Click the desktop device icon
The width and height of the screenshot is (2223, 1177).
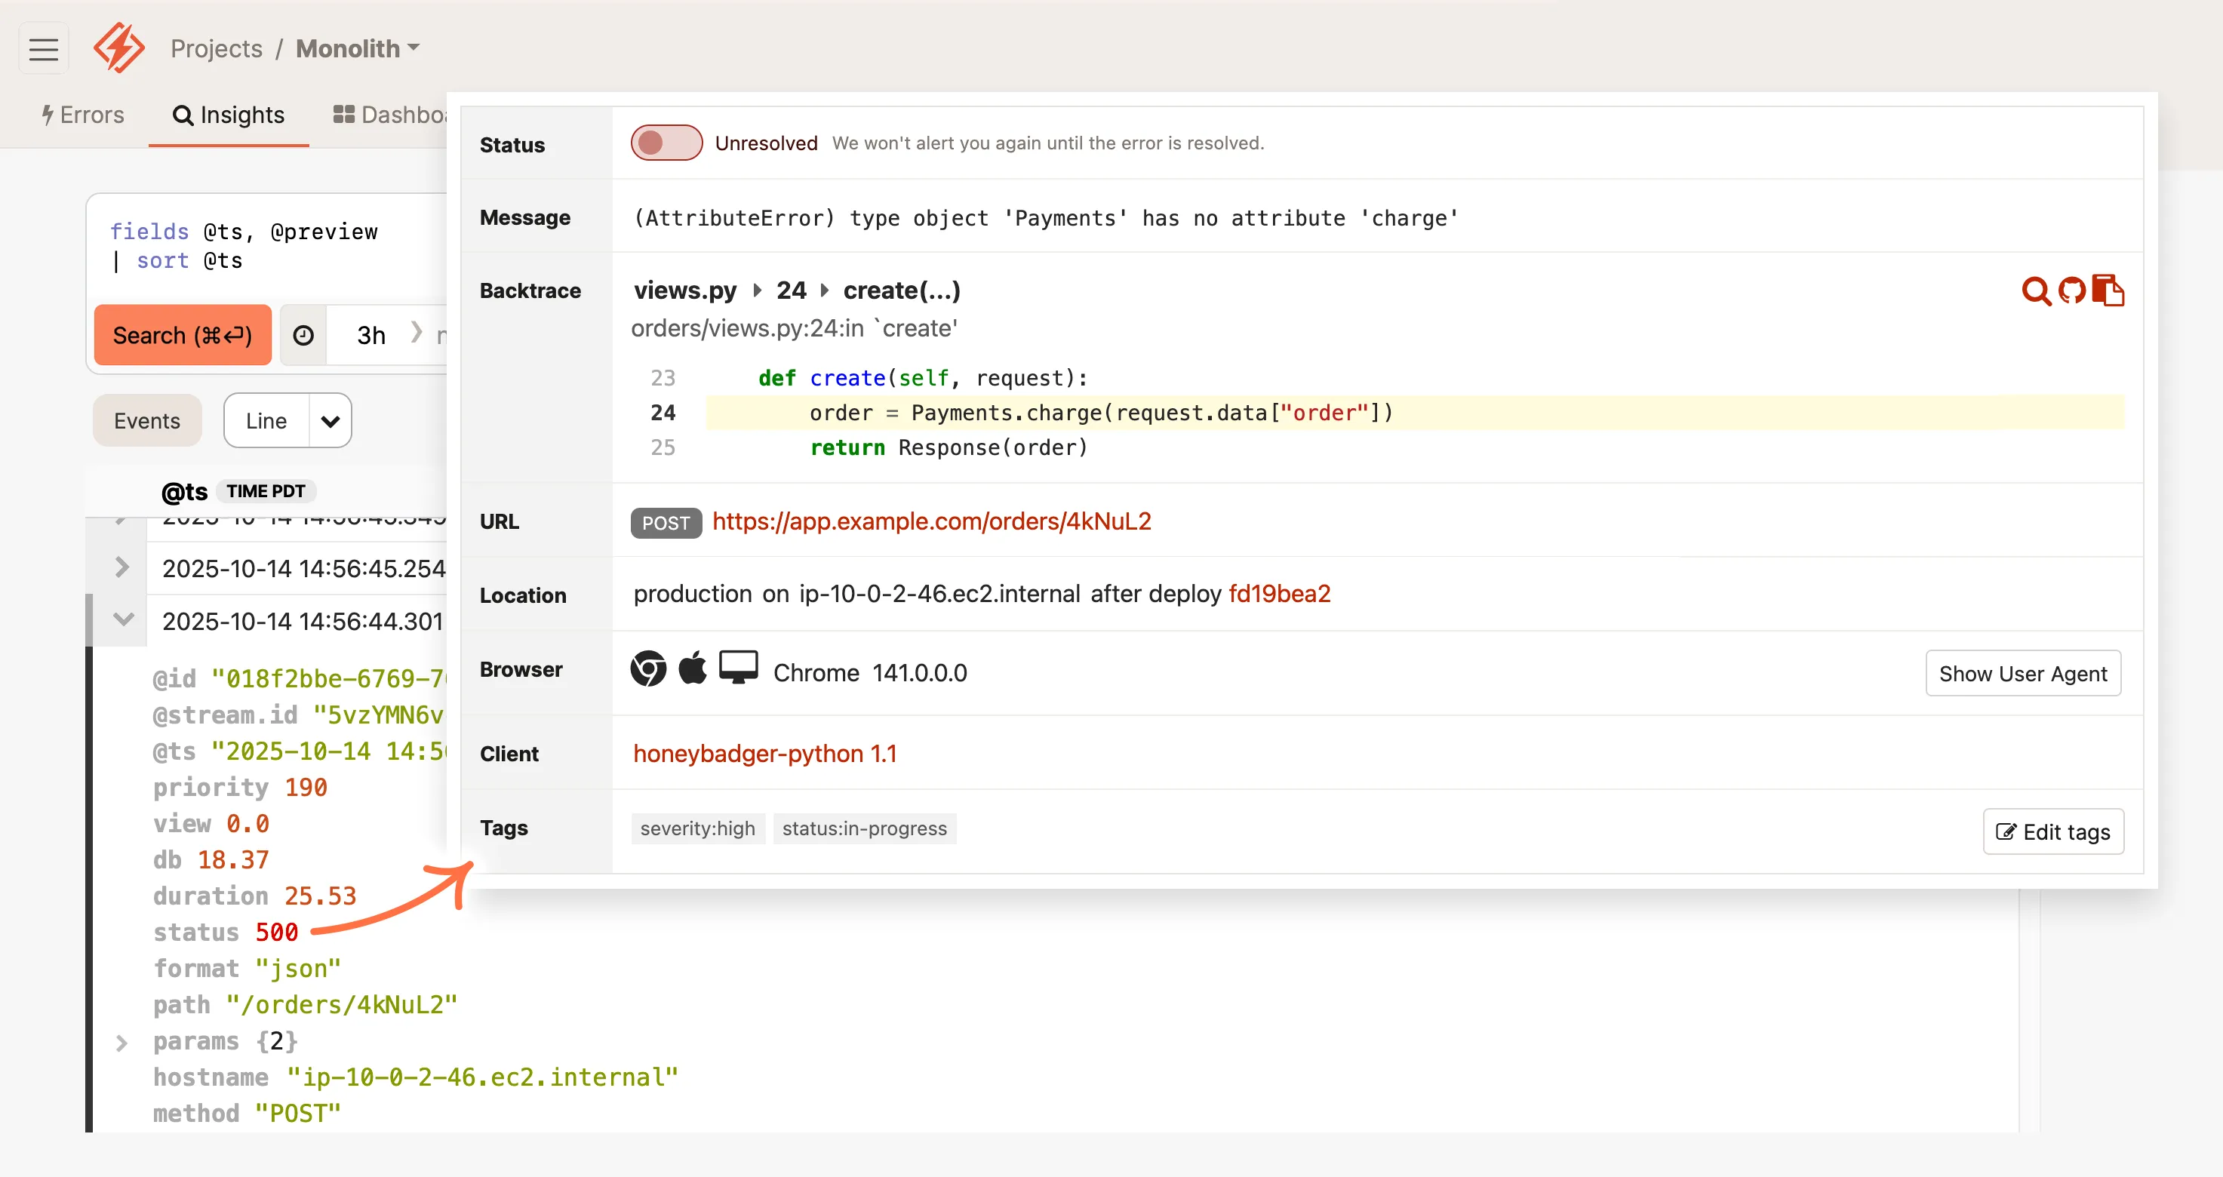(x=739, y=667)
